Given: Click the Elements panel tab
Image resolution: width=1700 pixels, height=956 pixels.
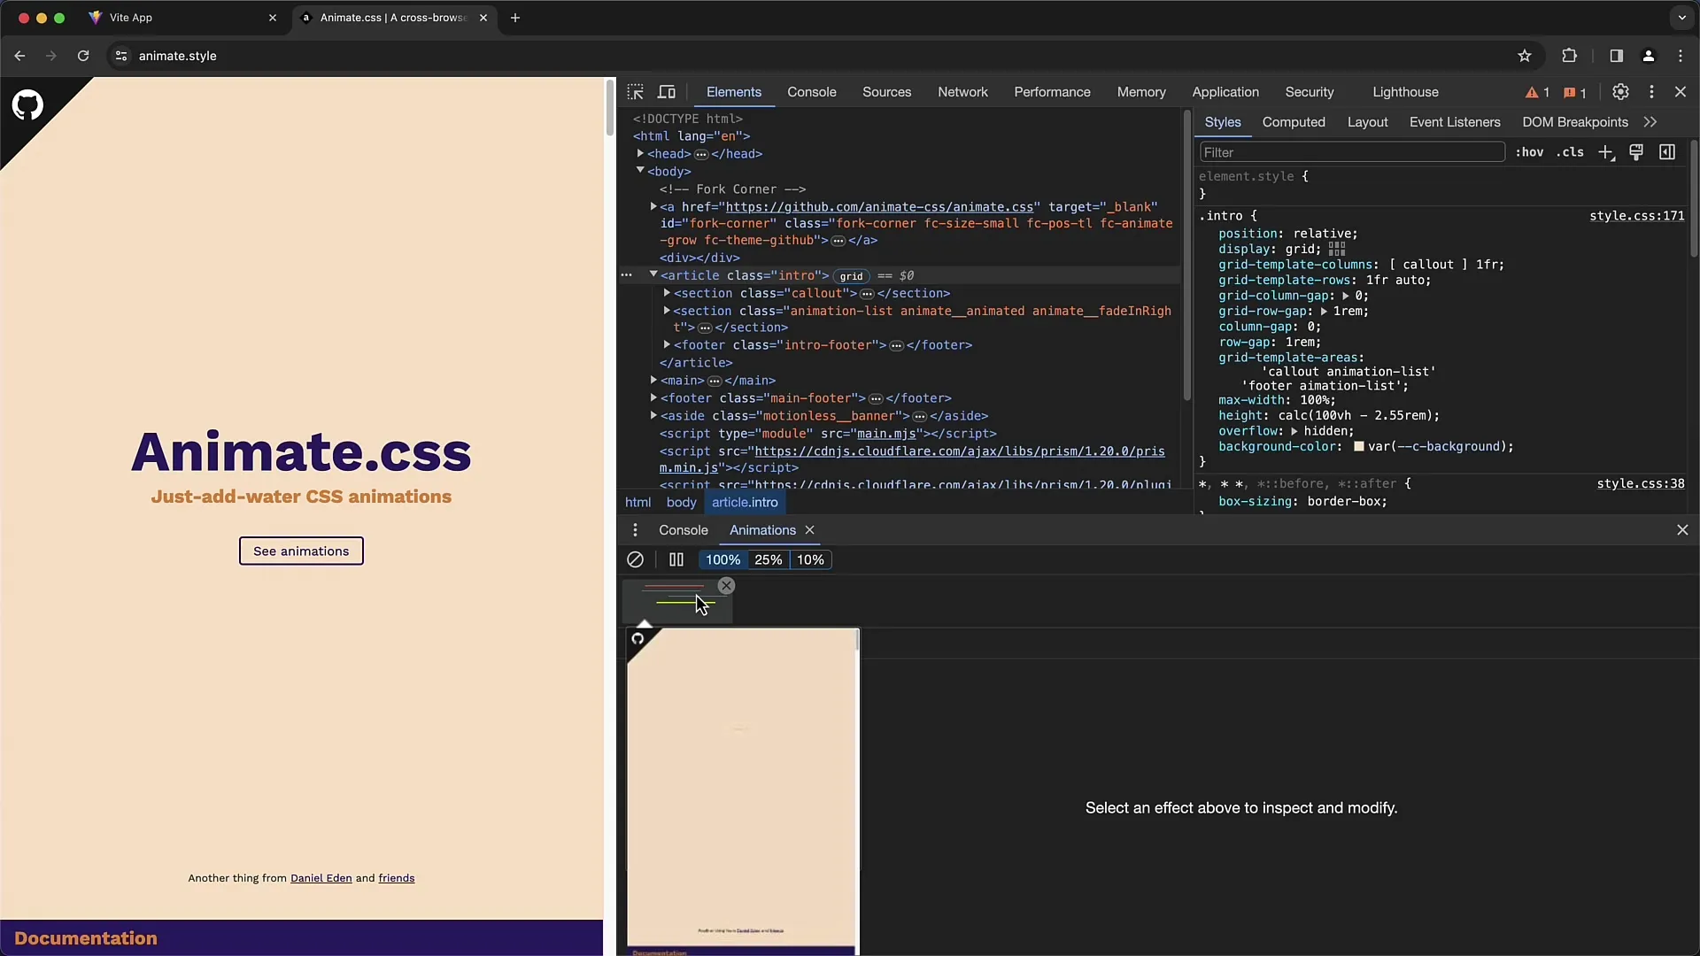Looking at the screenshot, I should [732, 91].
